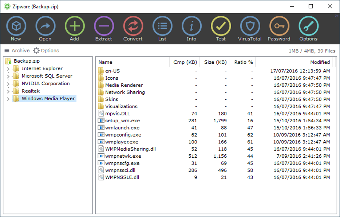Open the gear Options menu
340x217 pixels.
pos(46,51)
